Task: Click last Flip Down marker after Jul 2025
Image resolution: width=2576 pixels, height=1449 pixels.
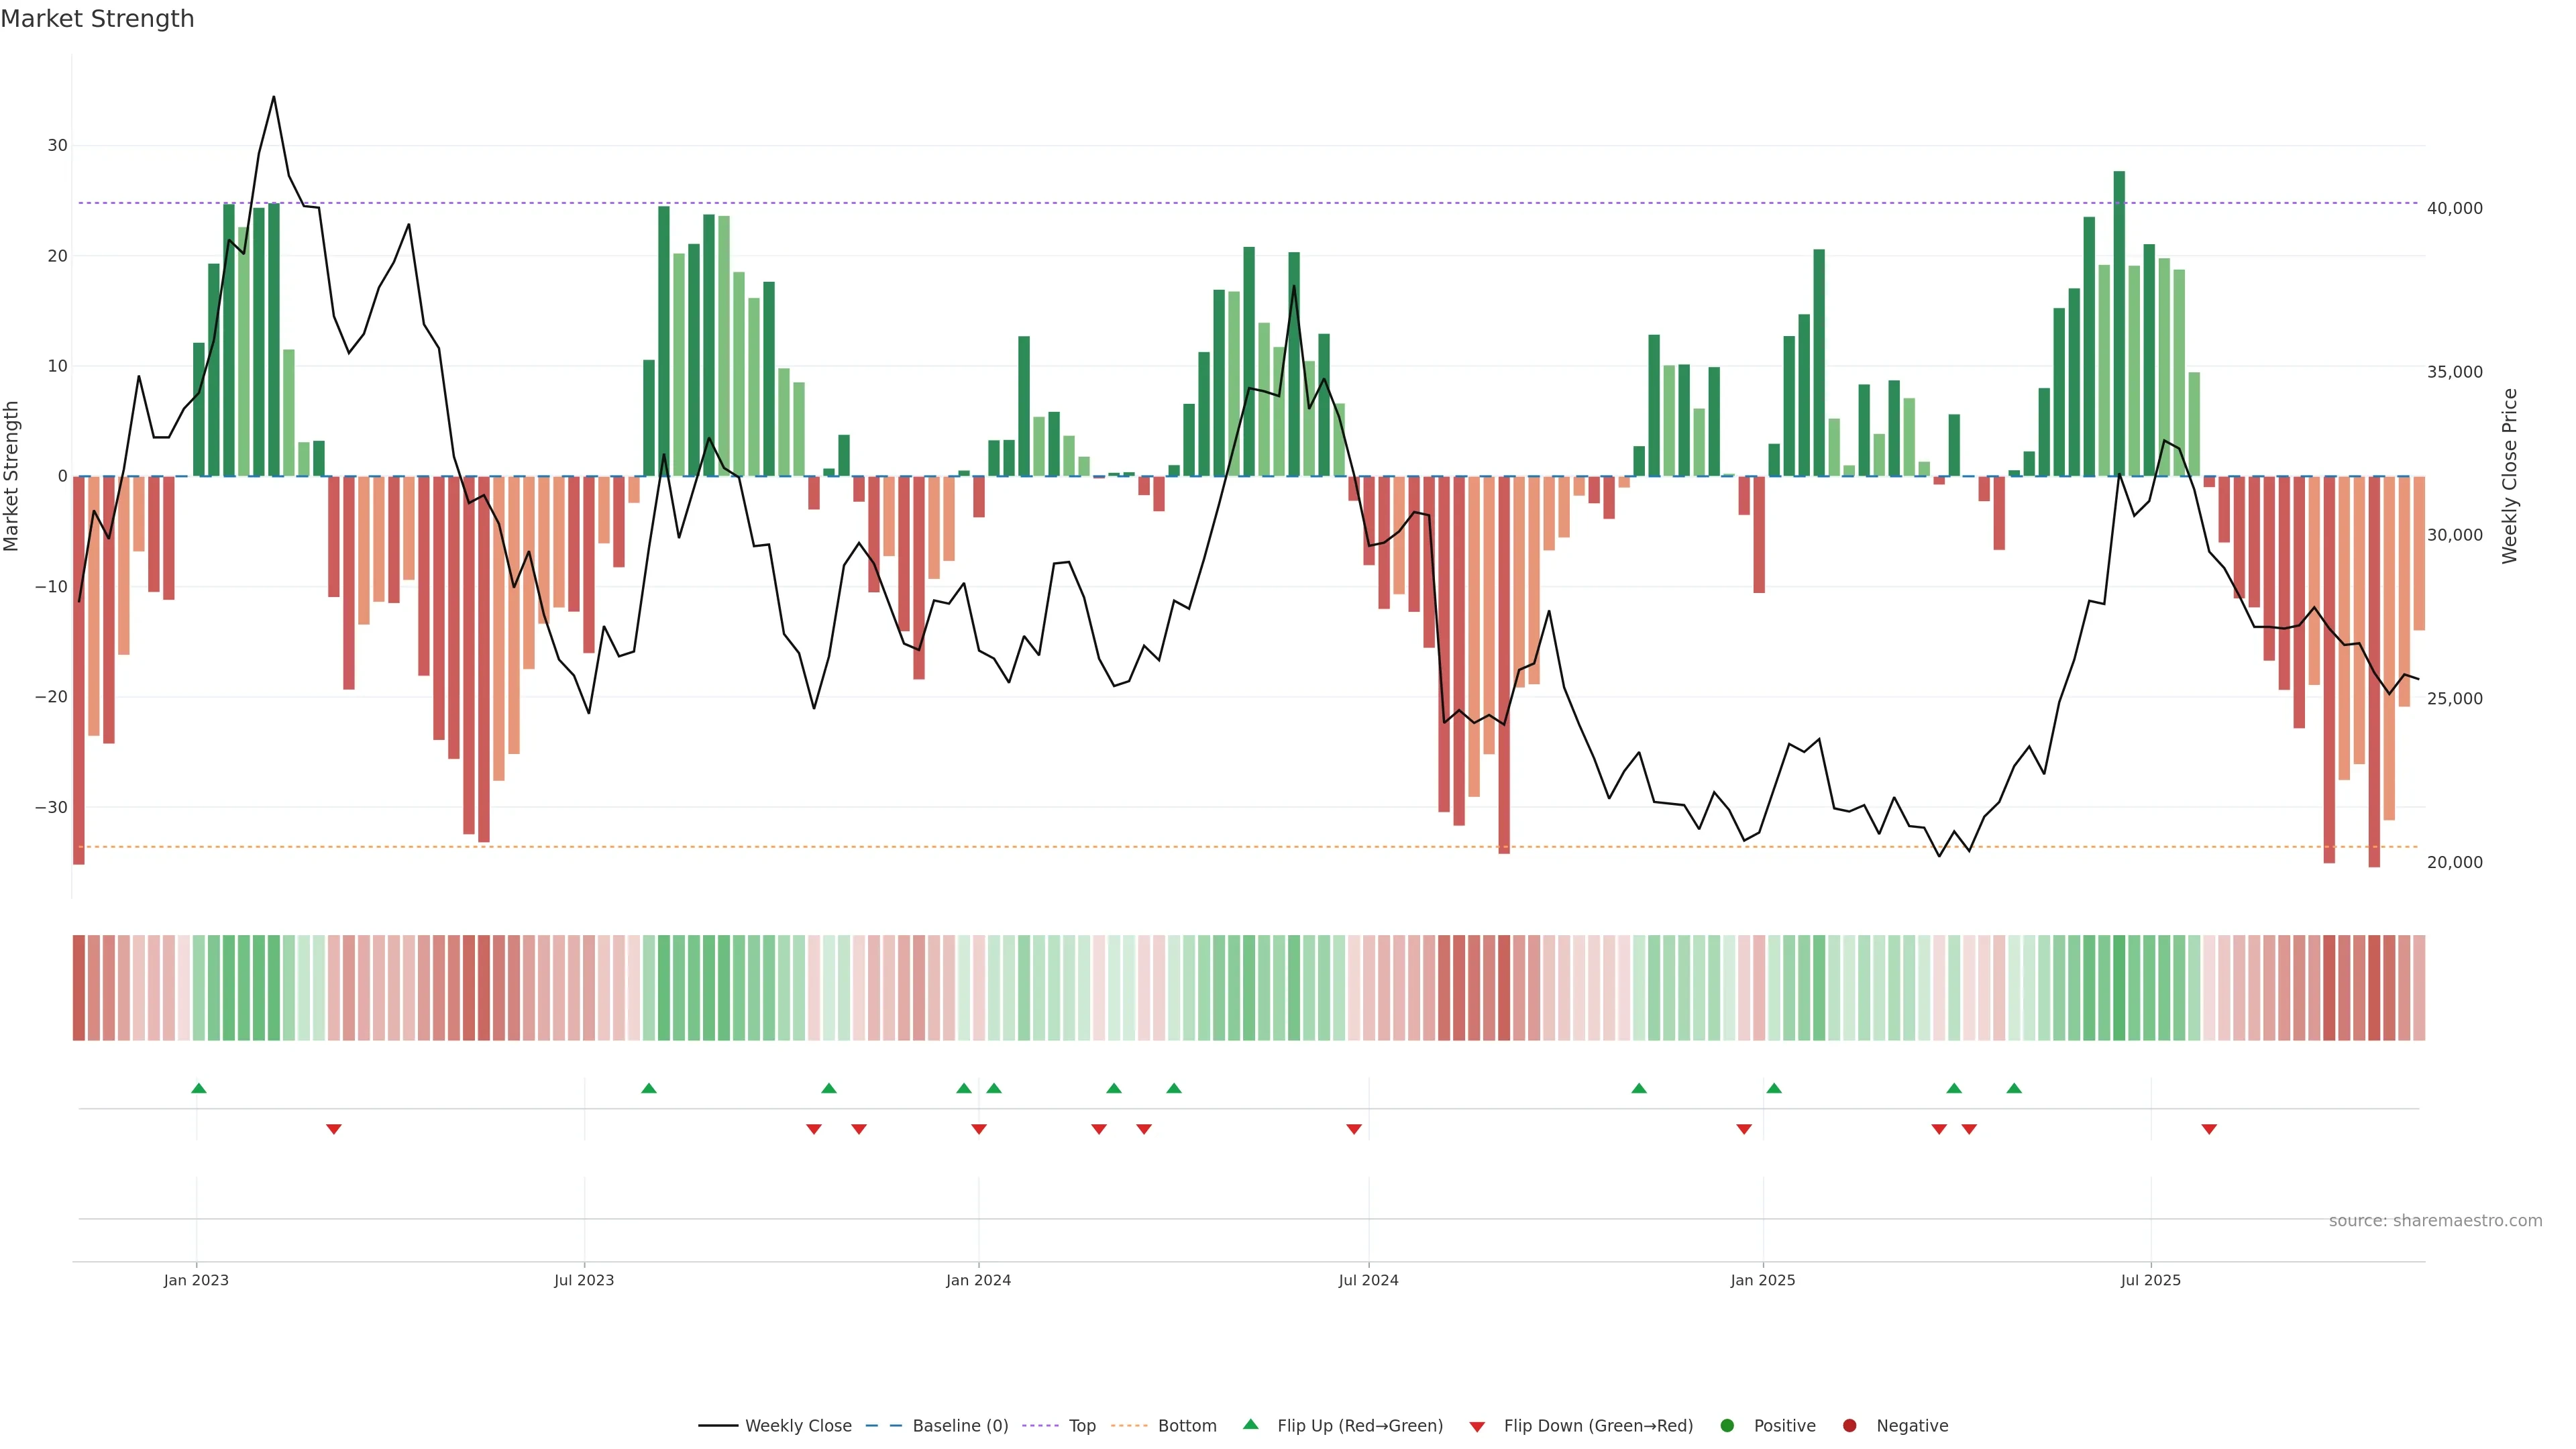Action: click(x=2209, y=1129)
